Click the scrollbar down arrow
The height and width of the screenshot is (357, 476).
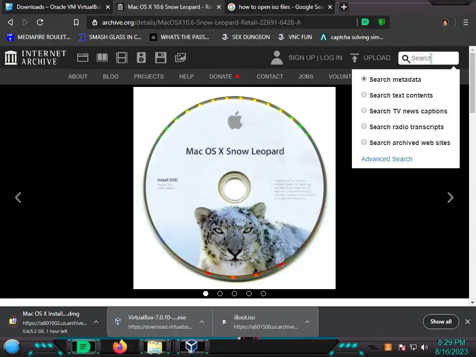coord(472,302)
